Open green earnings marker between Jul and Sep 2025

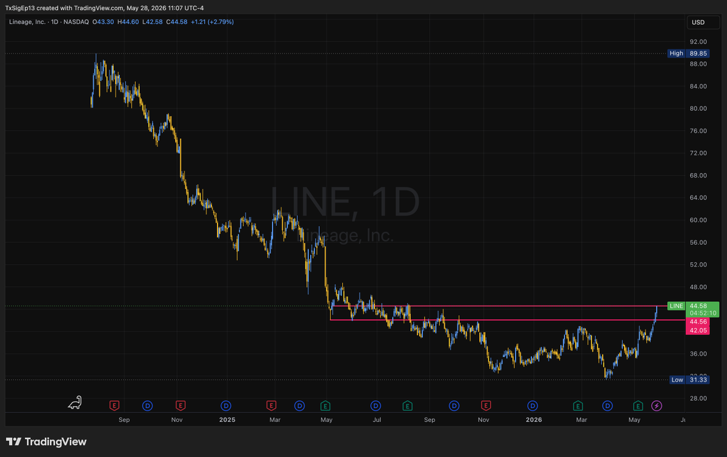point(408,405)
